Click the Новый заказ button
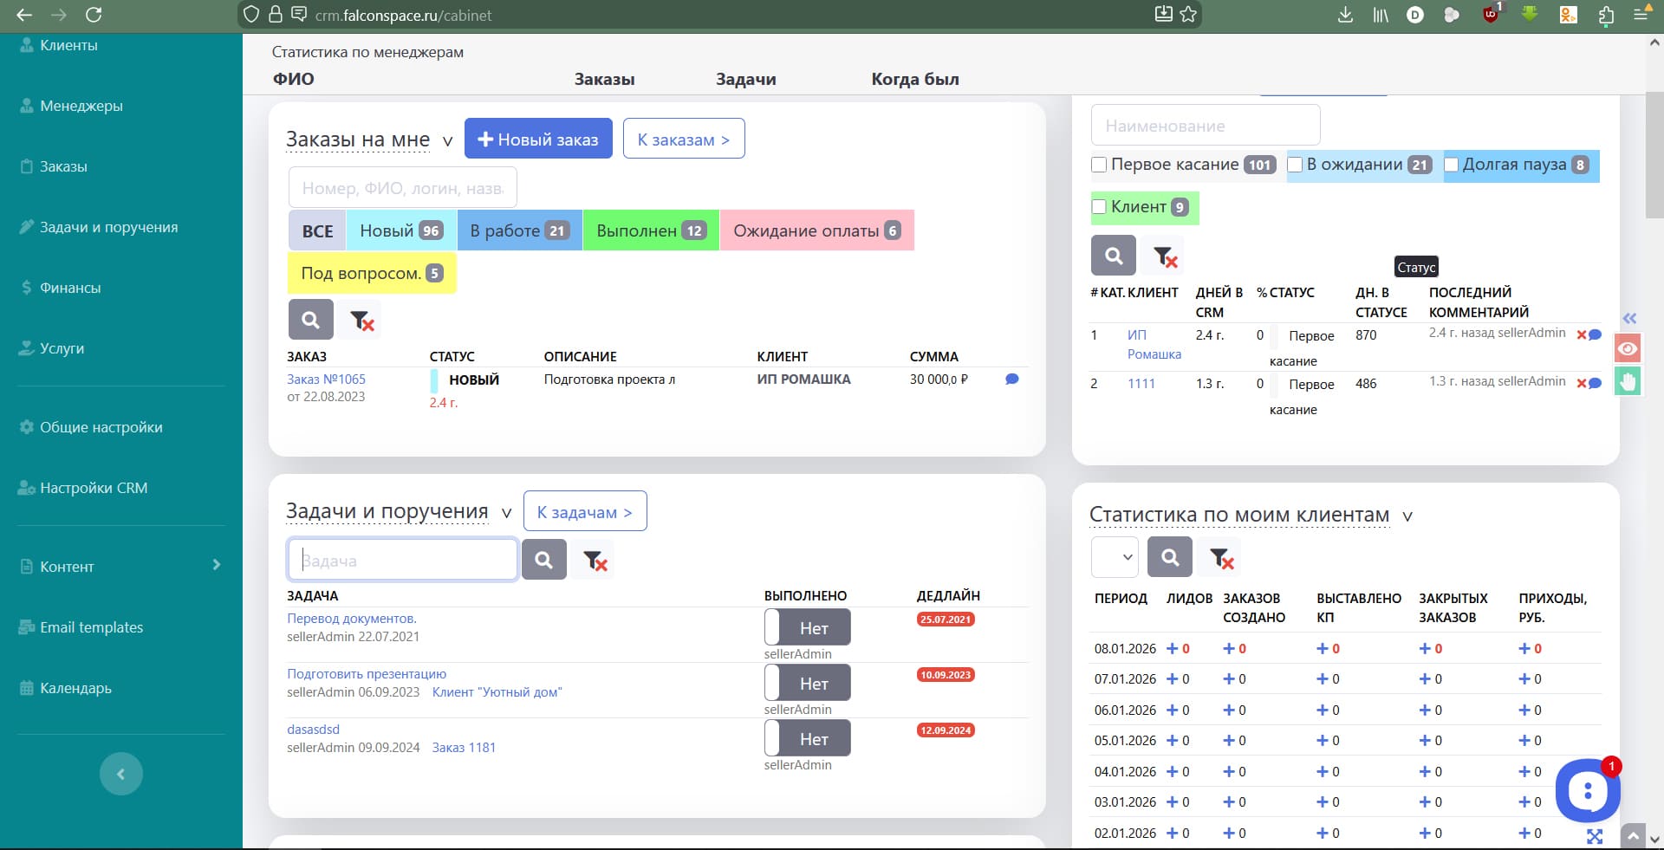Viewport: 1664px width, 850px height. [x=538, y=139]
